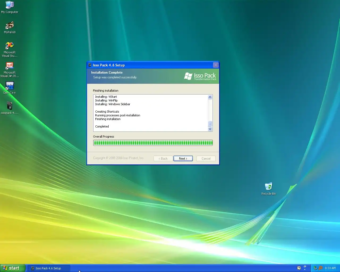The image size is (340, 272).
Task: Open the Recycle Bin icon
Action: tap(269, 189)
